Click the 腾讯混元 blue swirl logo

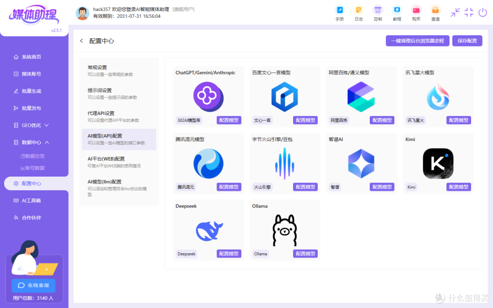(x=208, y=163)
